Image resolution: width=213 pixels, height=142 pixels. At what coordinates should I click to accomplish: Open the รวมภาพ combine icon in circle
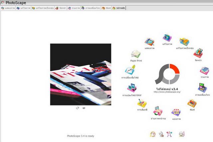[x=204, y=71]
